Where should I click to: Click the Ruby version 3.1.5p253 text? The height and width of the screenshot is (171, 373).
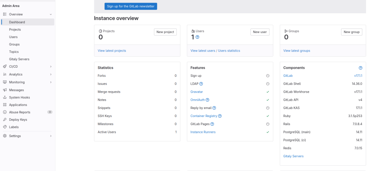click(355, 116)
